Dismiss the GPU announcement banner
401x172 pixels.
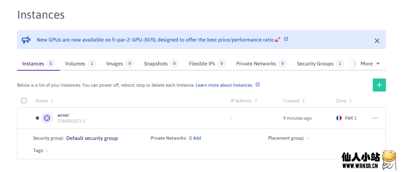point(377,41)
